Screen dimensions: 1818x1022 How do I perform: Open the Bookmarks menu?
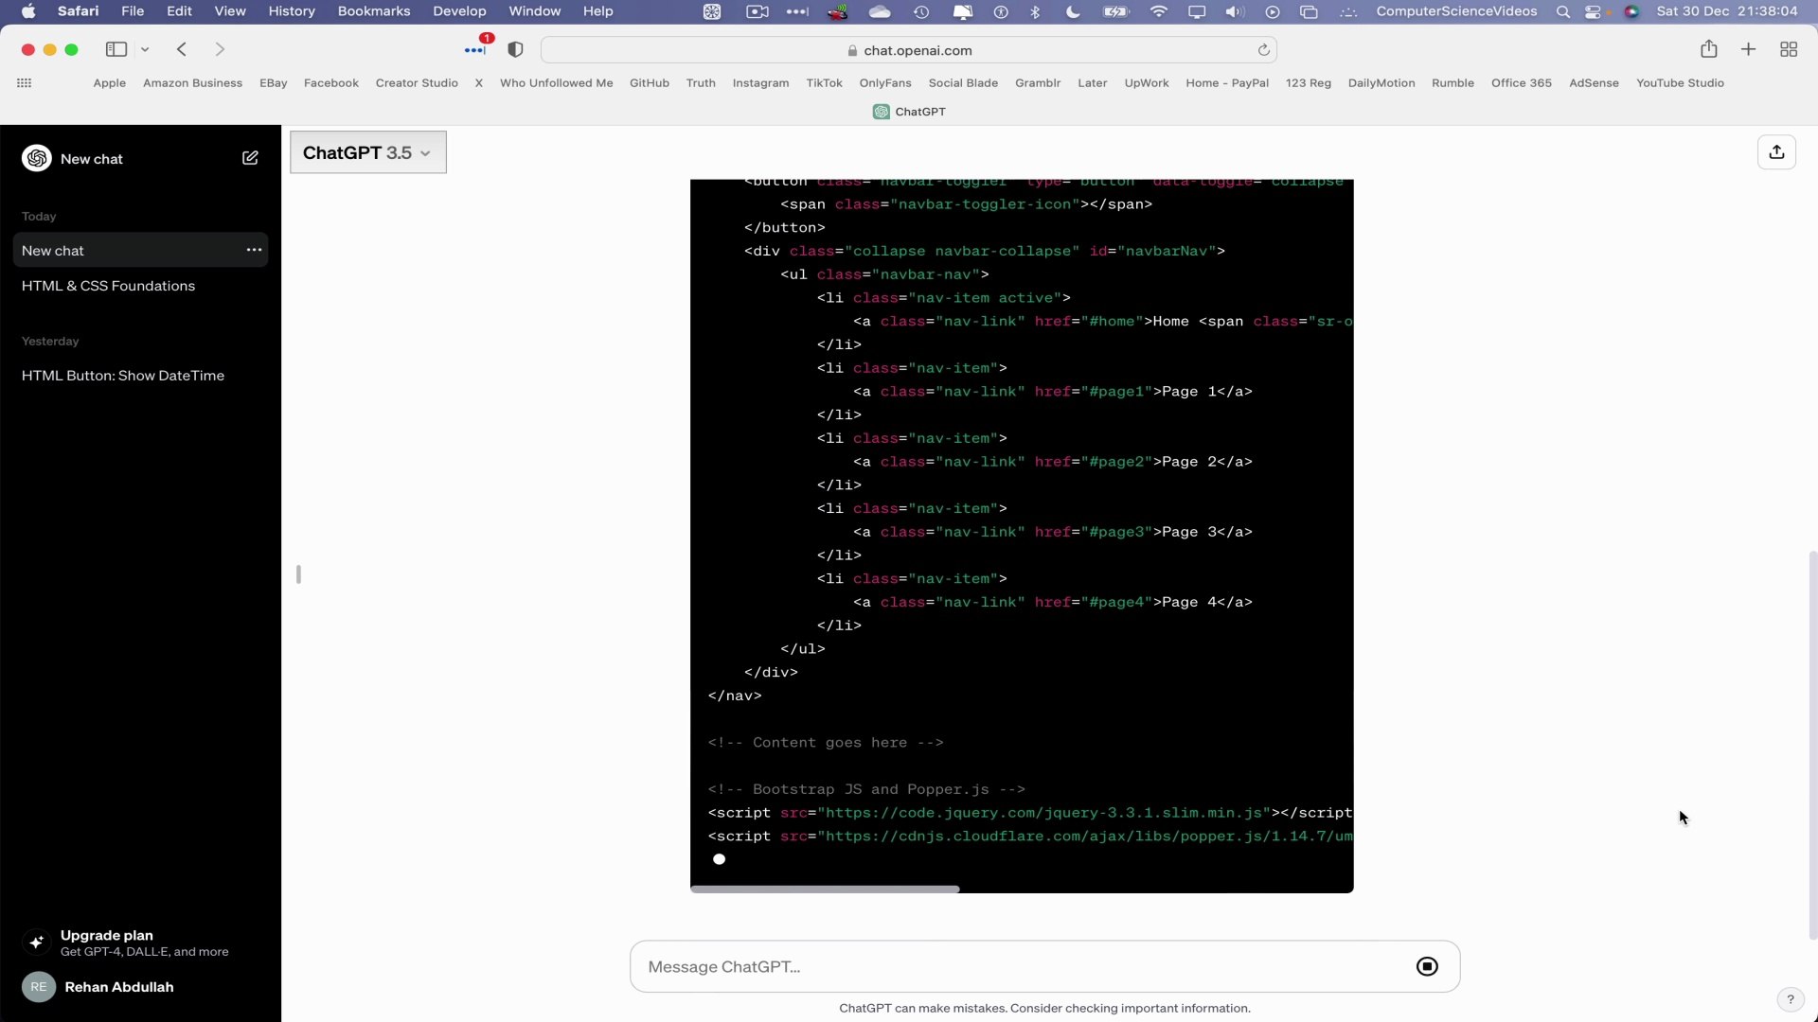(374, 11)
